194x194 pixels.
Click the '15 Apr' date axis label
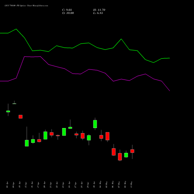pyautogui.click(x=26, y=185)
